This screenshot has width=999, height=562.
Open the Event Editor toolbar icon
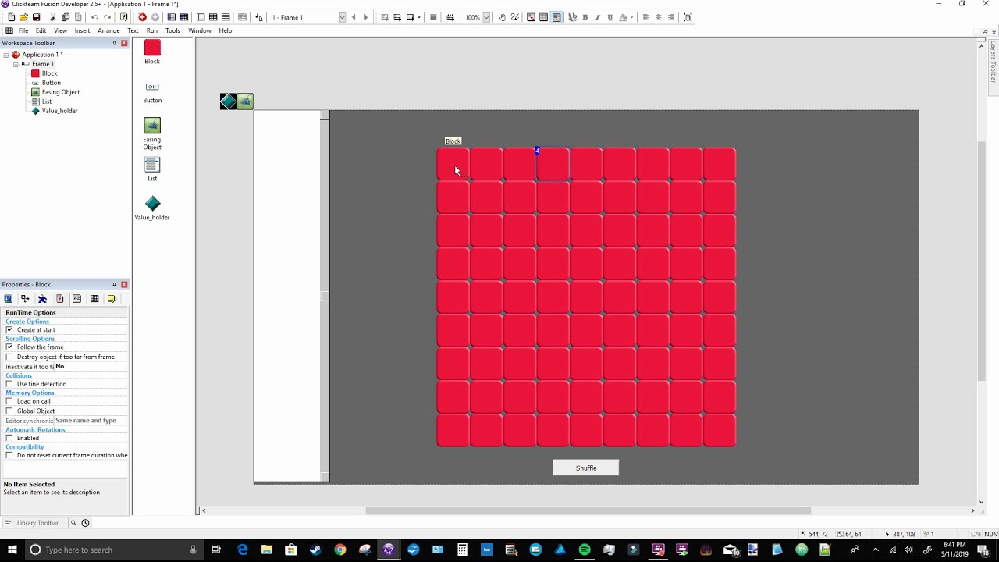point(213,17)
